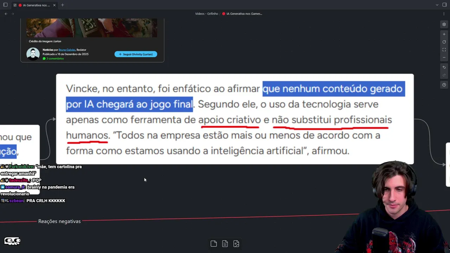This screenshot has height=253, width=450.
Task: Zoom out of the canvas
Action: point(444,58)
